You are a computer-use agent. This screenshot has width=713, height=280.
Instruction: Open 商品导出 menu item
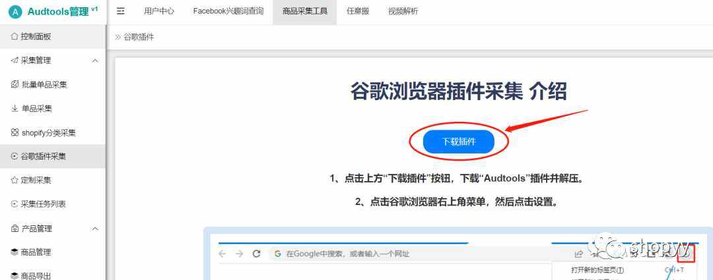coord(53,275)
